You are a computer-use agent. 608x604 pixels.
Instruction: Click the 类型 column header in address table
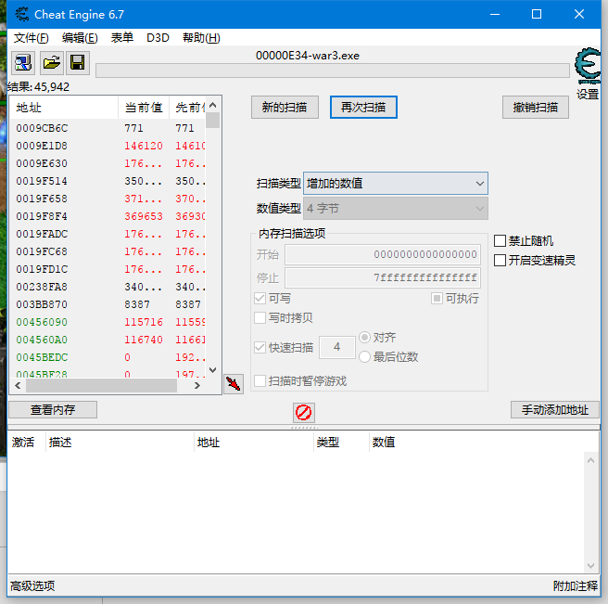(340, 443)
